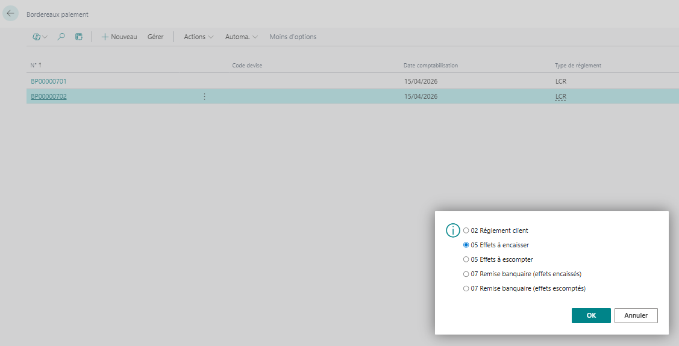The height and width of the screenshot is (346, 679).
Task: Create a new entry with Nouveau
Action: tap(119, 37)
